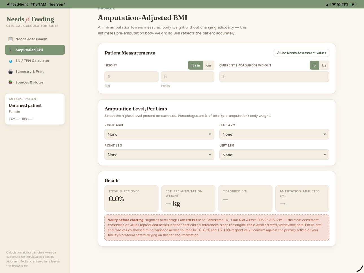This screenshot has width=364, height=273.
Task: Click Use Needs Assessment values button
Action: coord(301,53)
